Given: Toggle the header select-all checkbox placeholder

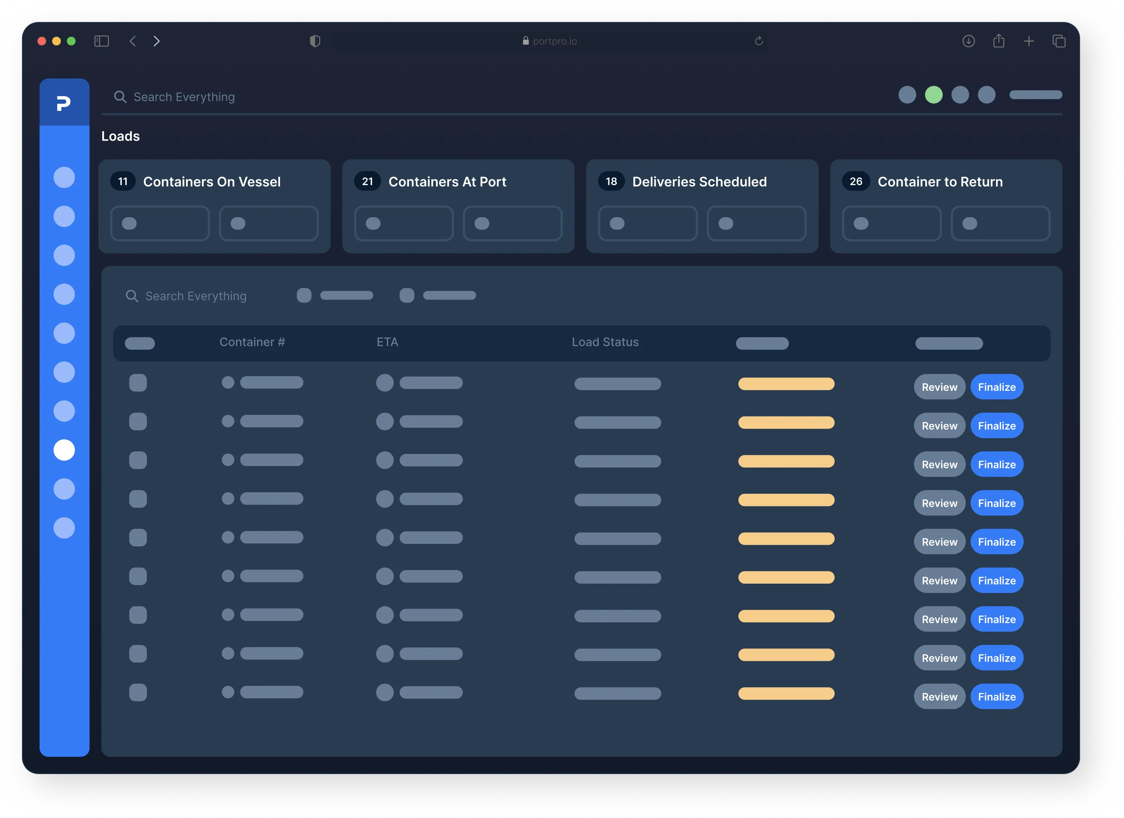Looking at the screenshot, I should click(x=140, y=343).
